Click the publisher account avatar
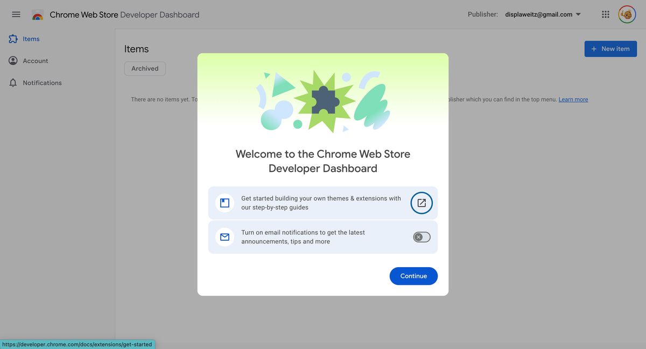Viewport: 646px width, 349px height. coord(626,14)
